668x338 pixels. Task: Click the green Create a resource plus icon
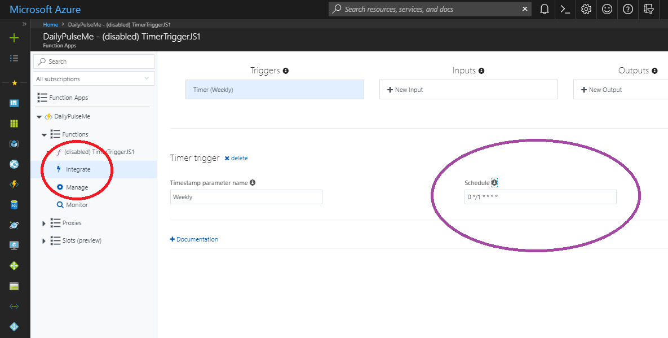click(14, 38)
